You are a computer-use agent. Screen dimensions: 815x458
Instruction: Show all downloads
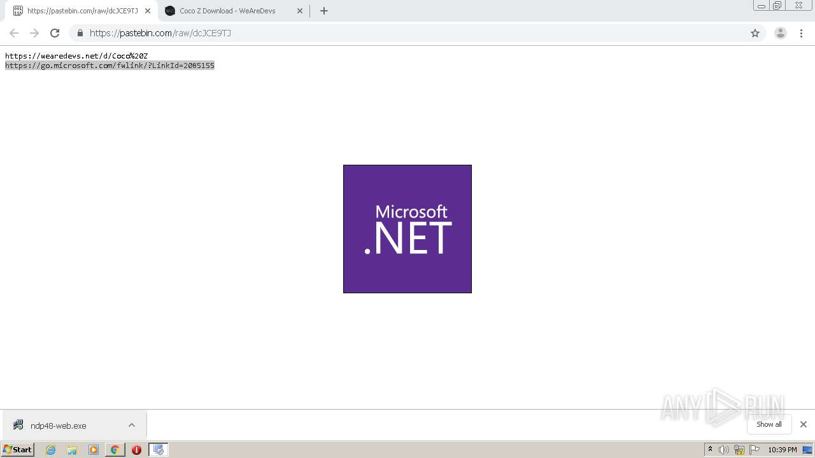769,424
